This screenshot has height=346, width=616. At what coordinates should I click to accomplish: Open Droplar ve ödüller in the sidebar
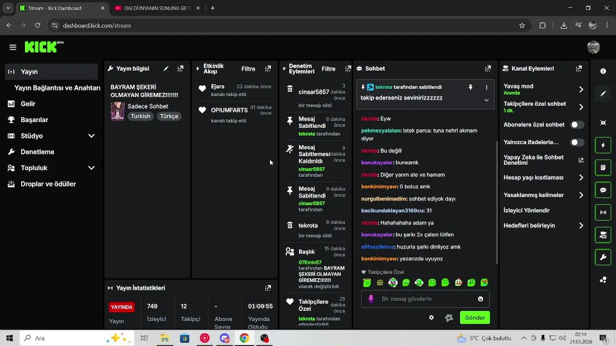(x=48, y=184)
